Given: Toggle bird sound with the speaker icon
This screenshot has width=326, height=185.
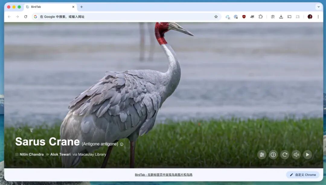Looking at the screenshot, I should tap(296, 155).
